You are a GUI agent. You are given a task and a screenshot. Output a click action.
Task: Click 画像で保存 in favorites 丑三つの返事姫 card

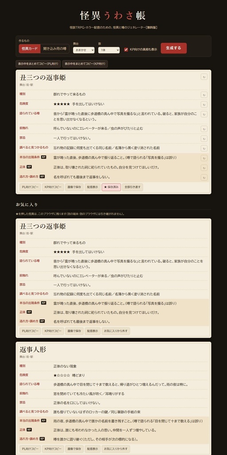click(x=74, y=331)
